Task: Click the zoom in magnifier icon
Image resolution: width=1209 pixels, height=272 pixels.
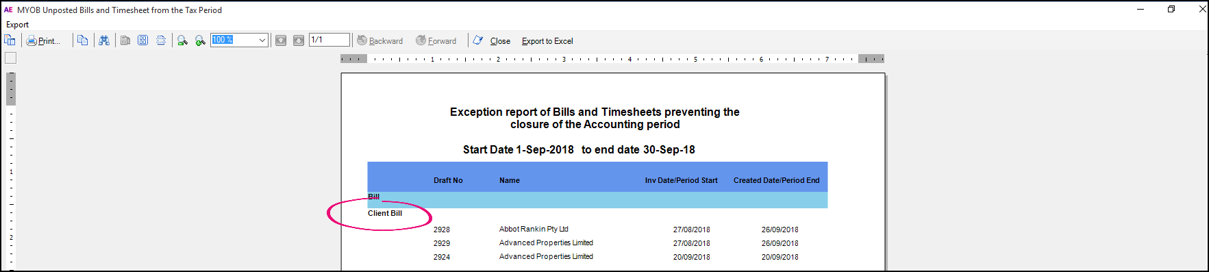Action: coord(200,40)
